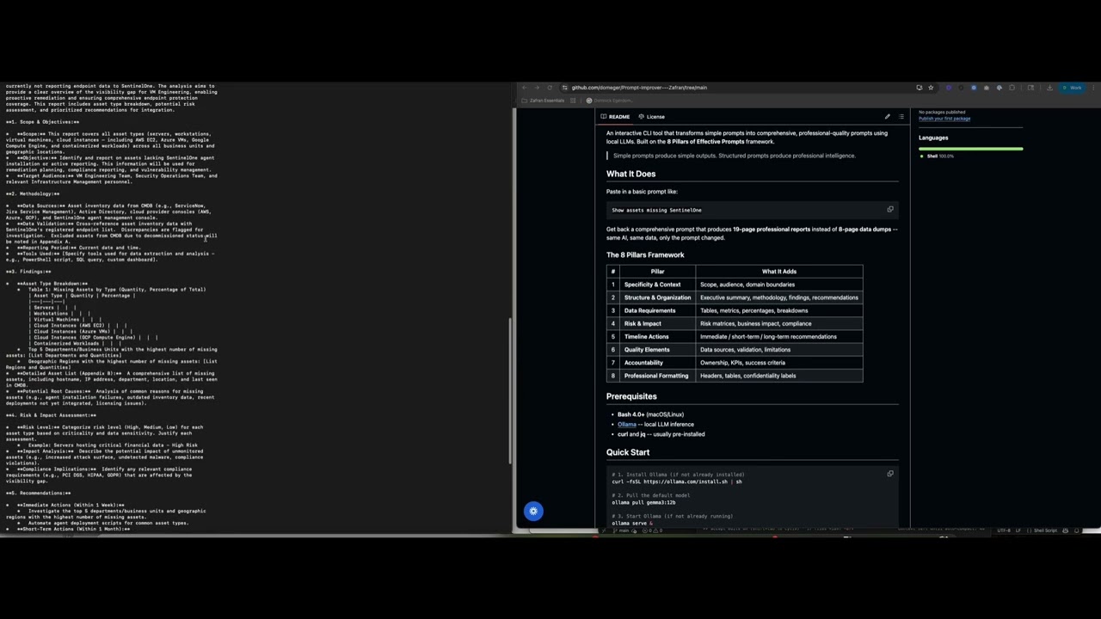The height and width of the screenshot is (619, 1101).
Task: View site information icon in address bar
Action: point(564,87)
